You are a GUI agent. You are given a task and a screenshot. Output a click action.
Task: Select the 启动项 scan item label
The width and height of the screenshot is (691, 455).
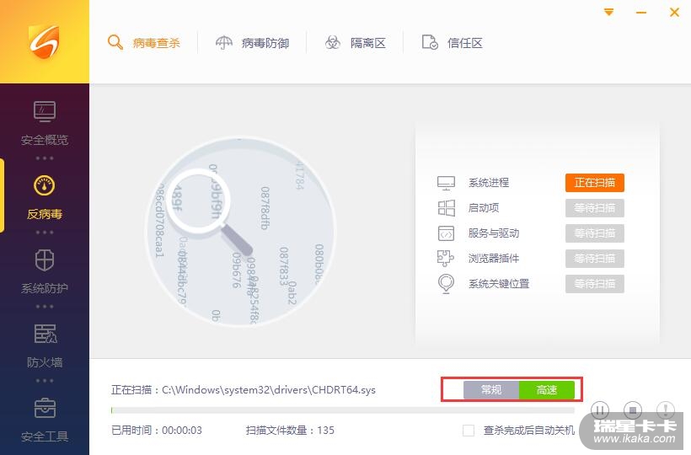click(484, 208)
